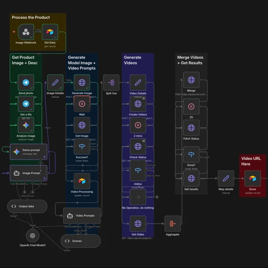
Task: Select the Aggregate node
Action: (173, 224)
